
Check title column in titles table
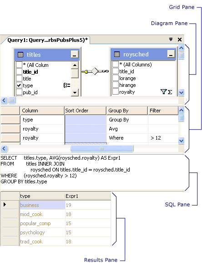19,78
